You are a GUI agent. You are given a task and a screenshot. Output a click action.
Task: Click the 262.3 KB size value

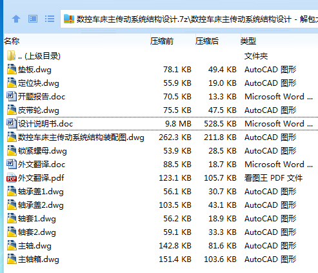(x=175, y=137)
